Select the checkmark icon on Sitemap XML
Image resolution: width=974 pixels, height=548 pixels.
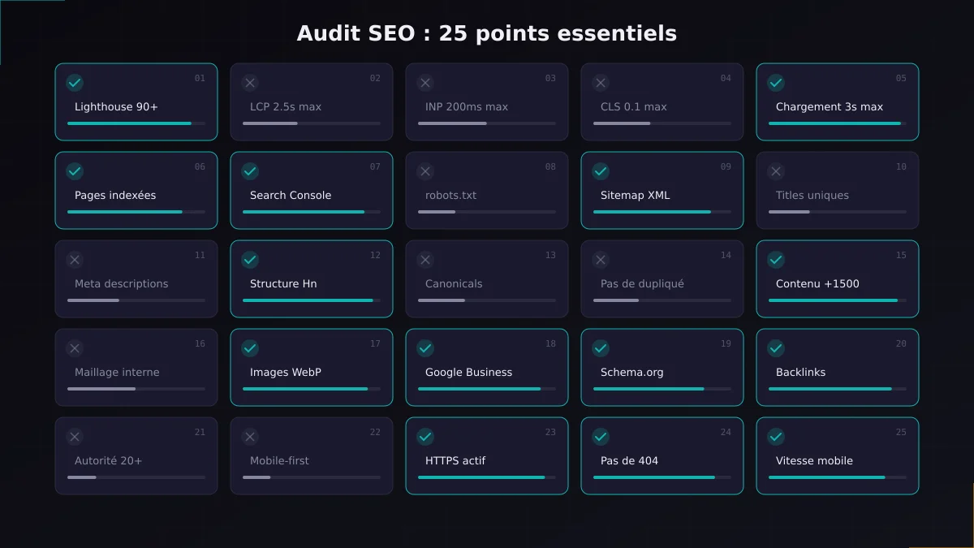pos(601,171)
